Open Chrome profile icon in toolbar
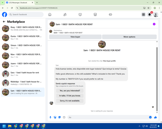162x129 pixels. coord(155,8)
